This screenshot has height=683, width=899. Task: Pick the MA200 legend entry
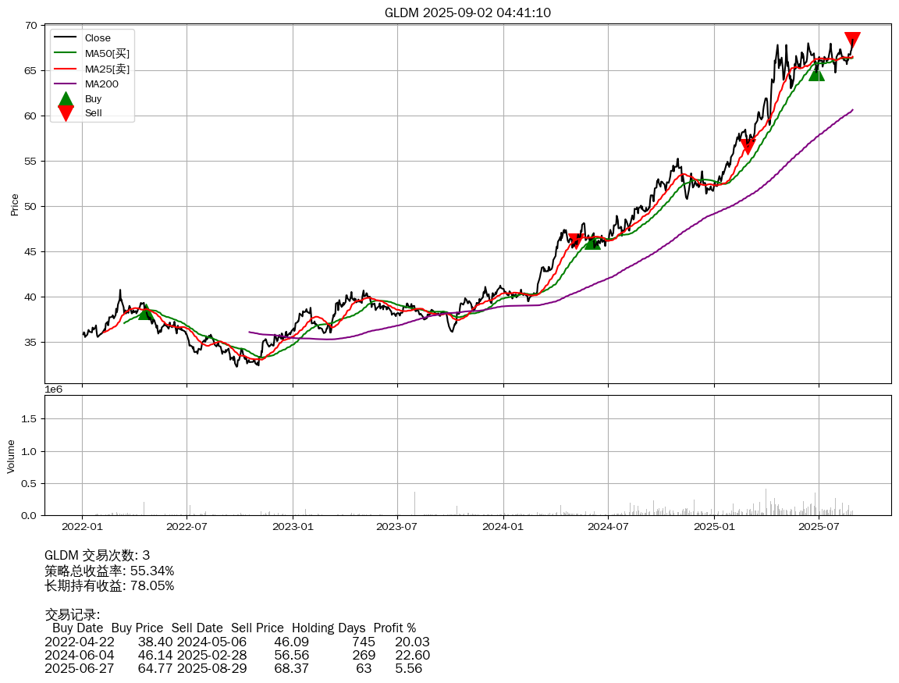click(101, 84)
